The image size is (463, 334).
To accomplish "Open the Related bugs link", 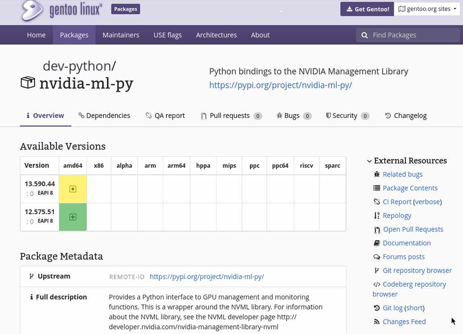I will tap(402, 175).
